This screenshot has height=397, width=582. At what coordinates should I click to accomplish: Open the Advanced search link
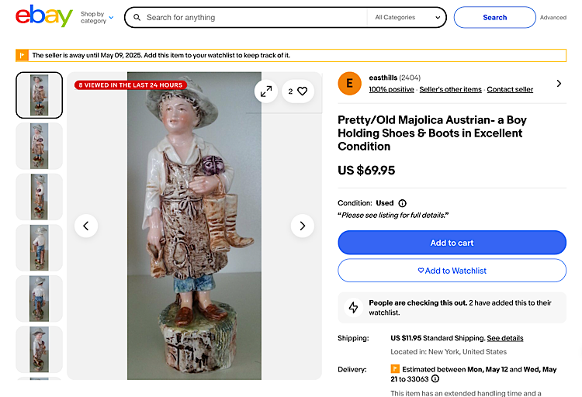point(553,17)
